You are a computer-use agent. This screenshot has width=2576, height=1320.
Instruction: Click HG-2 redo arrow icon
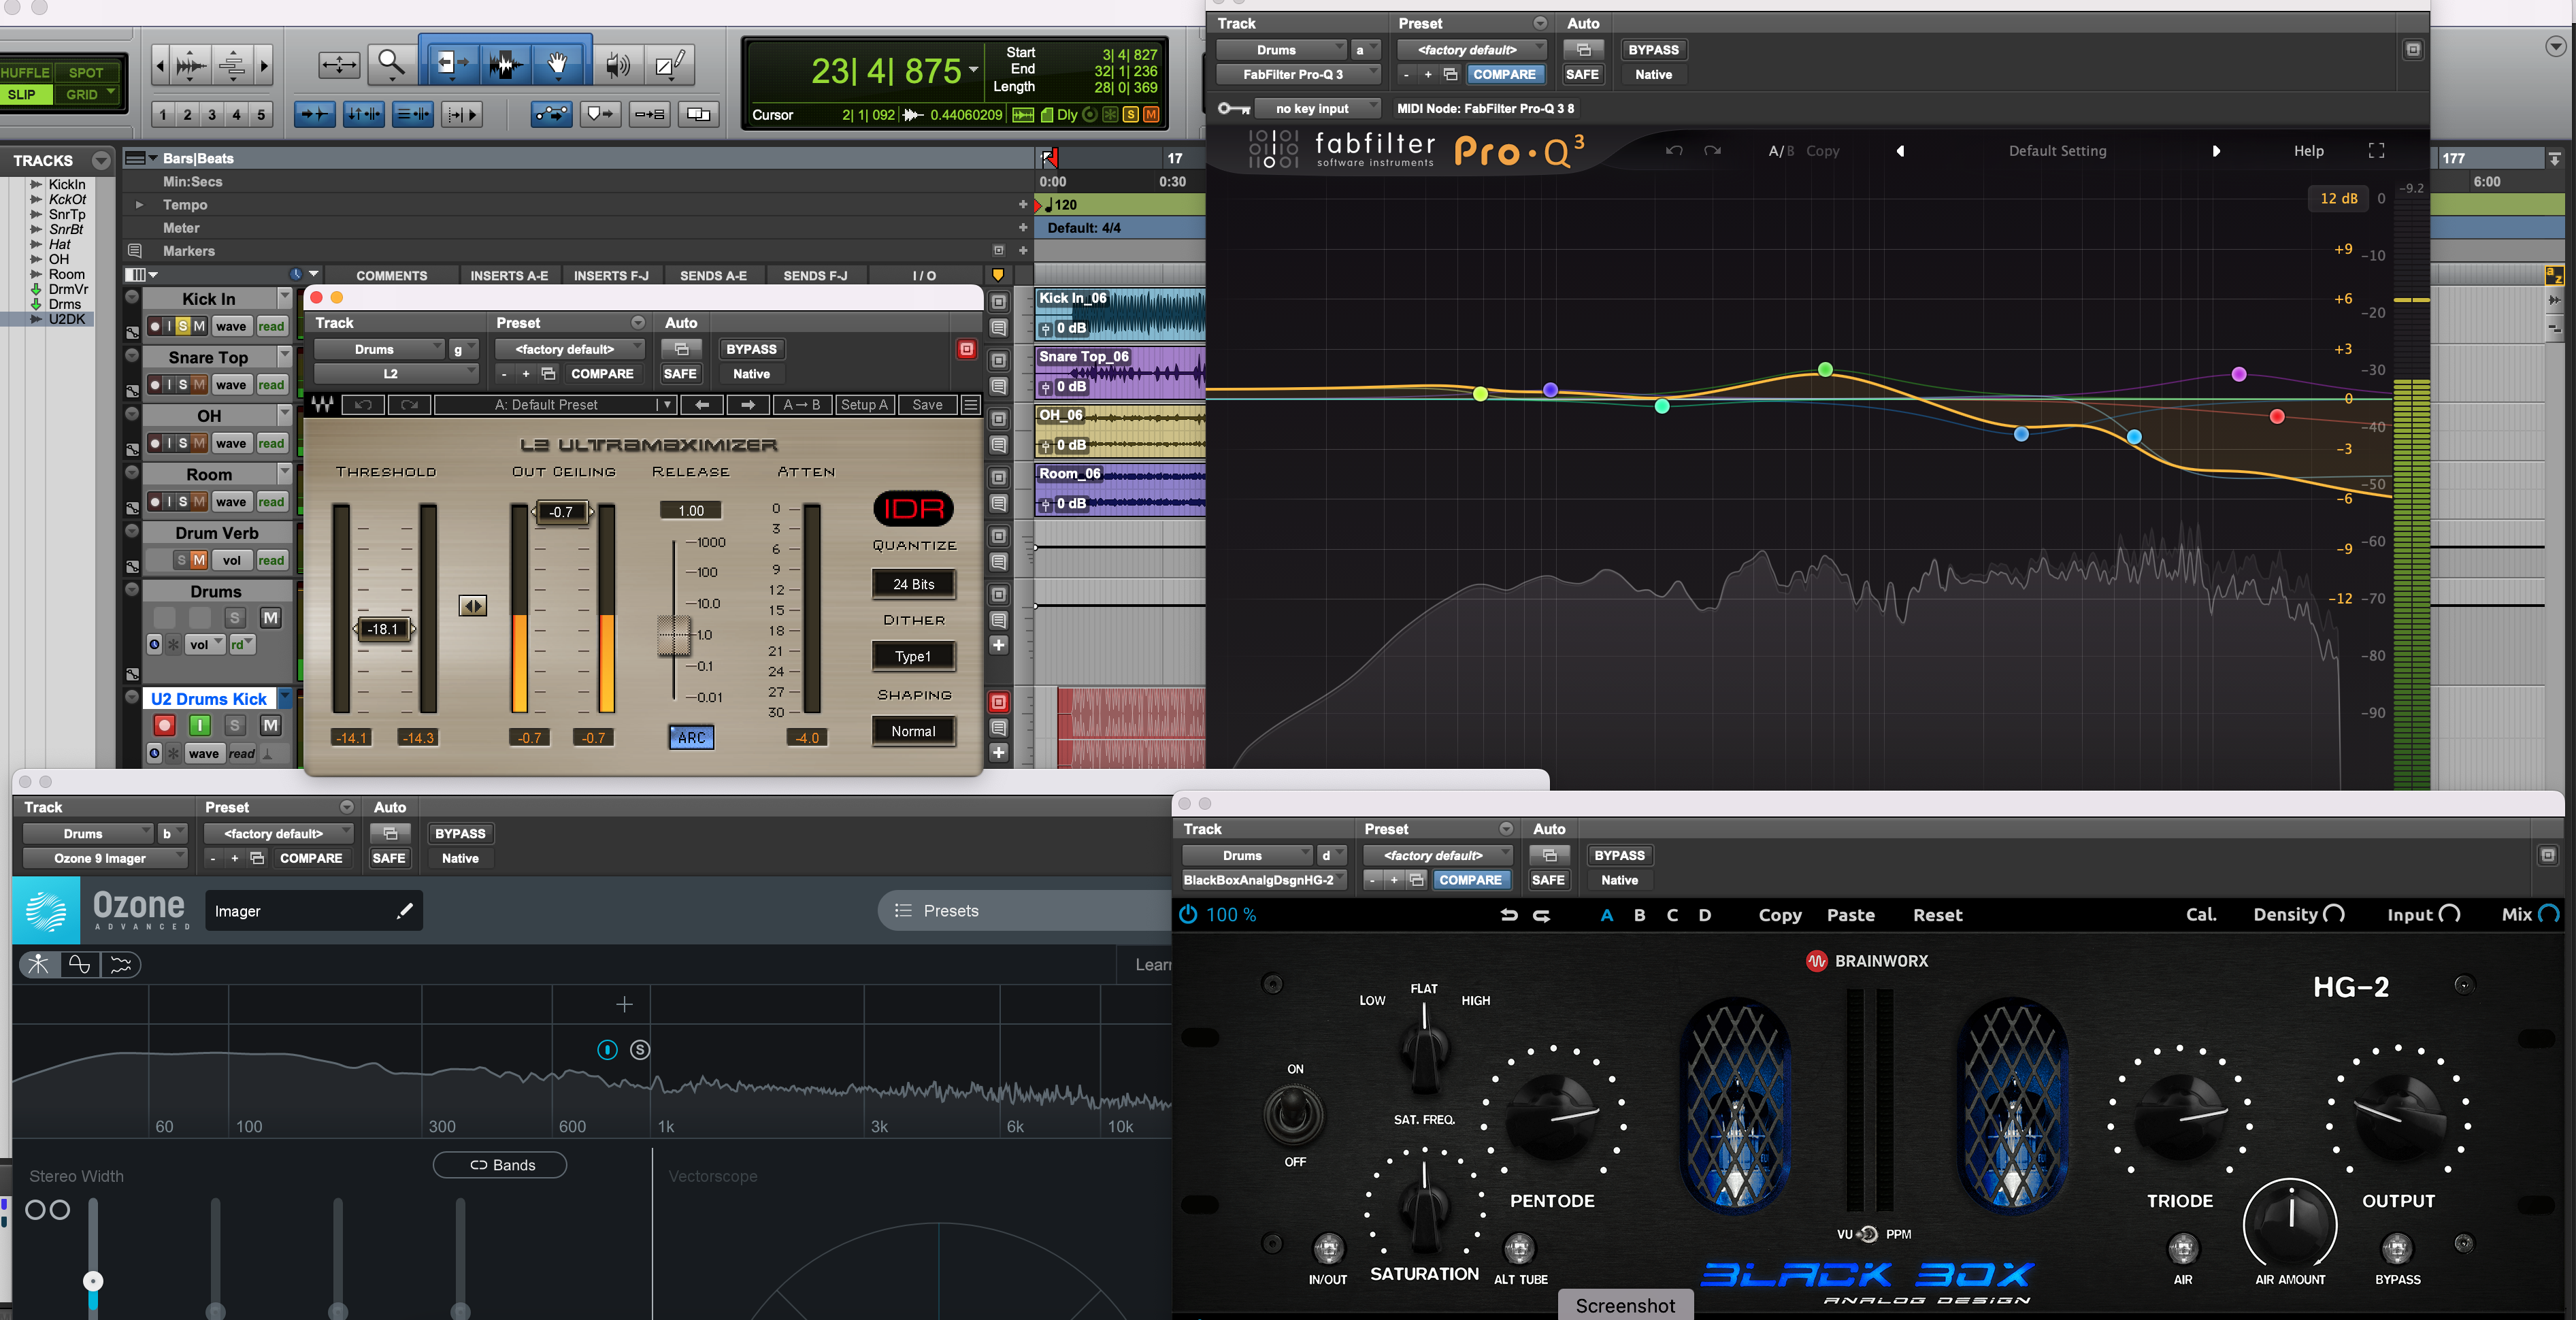coord(1542,915)
